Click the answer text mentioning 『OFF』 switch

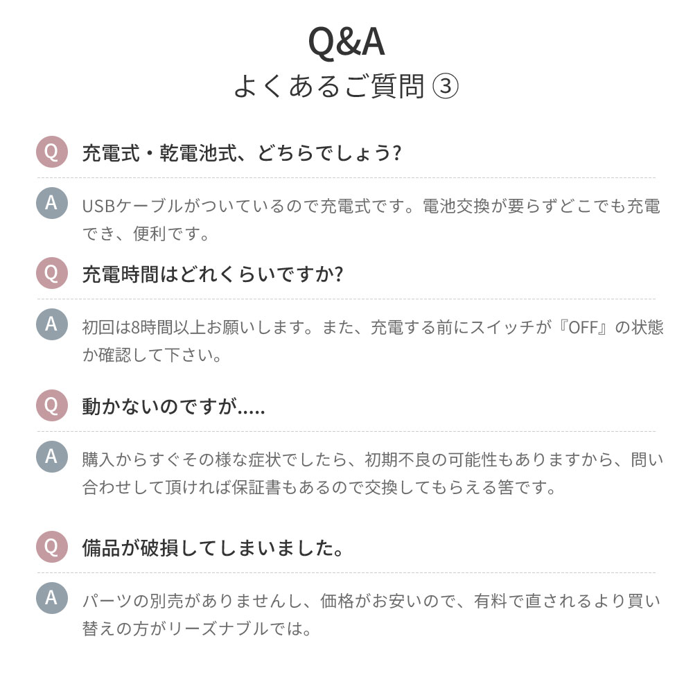pyautogui.click(x=373, y=341)
